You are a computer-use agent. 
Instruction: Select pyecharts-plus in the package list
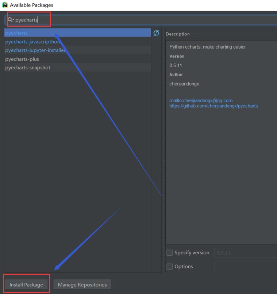click(78, 59)
